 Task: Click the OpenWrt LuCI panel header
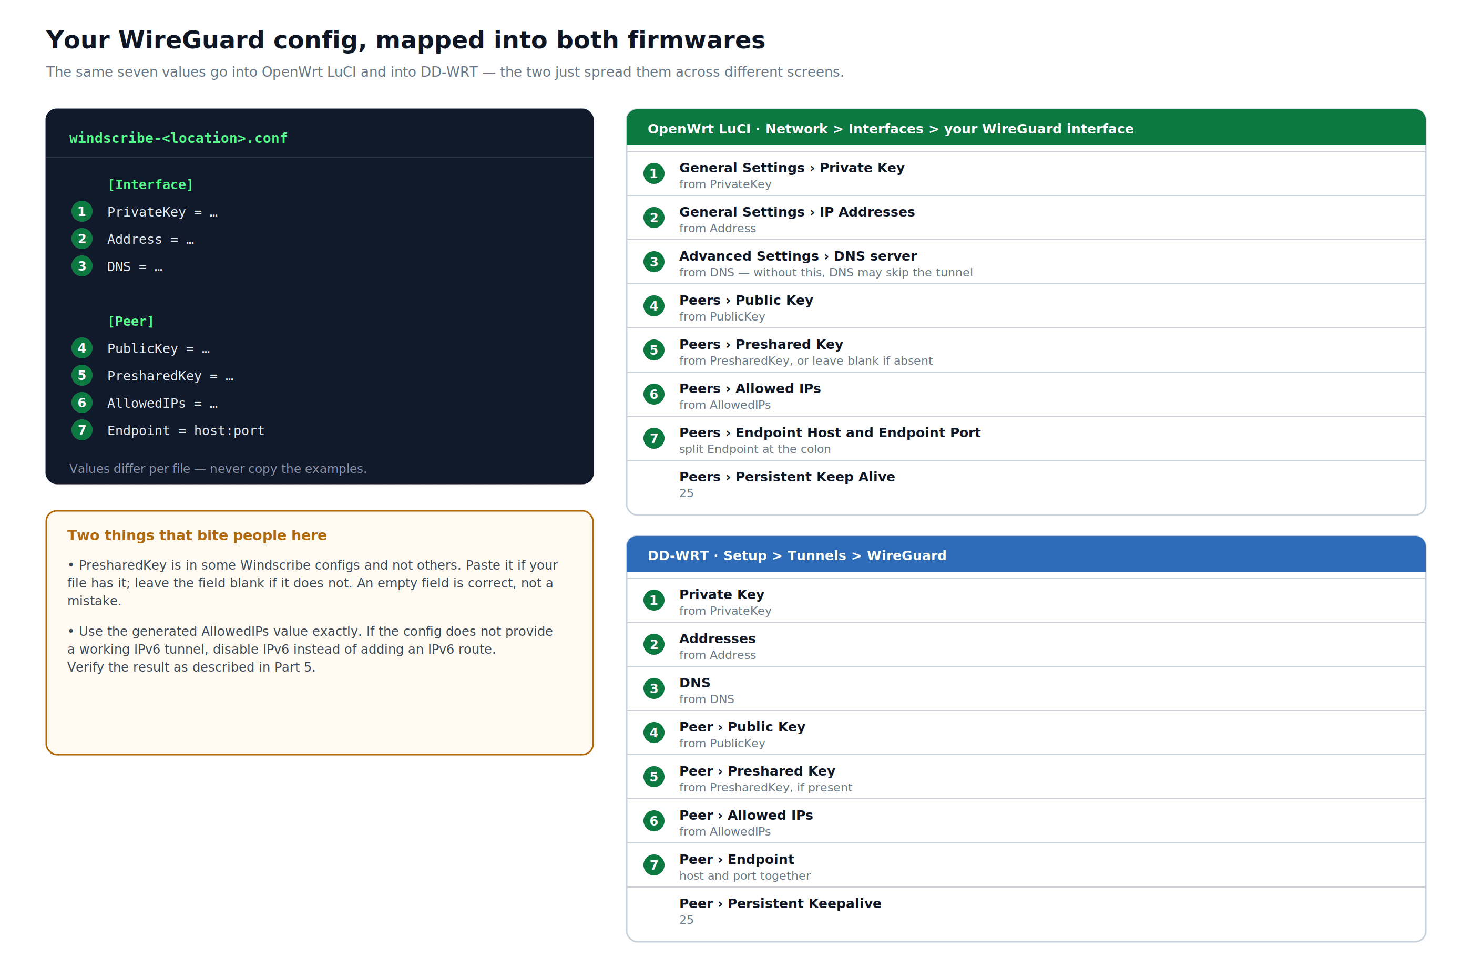pos(1026,128)
